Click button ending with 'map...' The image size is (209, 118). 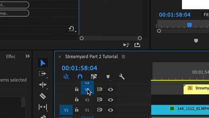coord(14,13)
